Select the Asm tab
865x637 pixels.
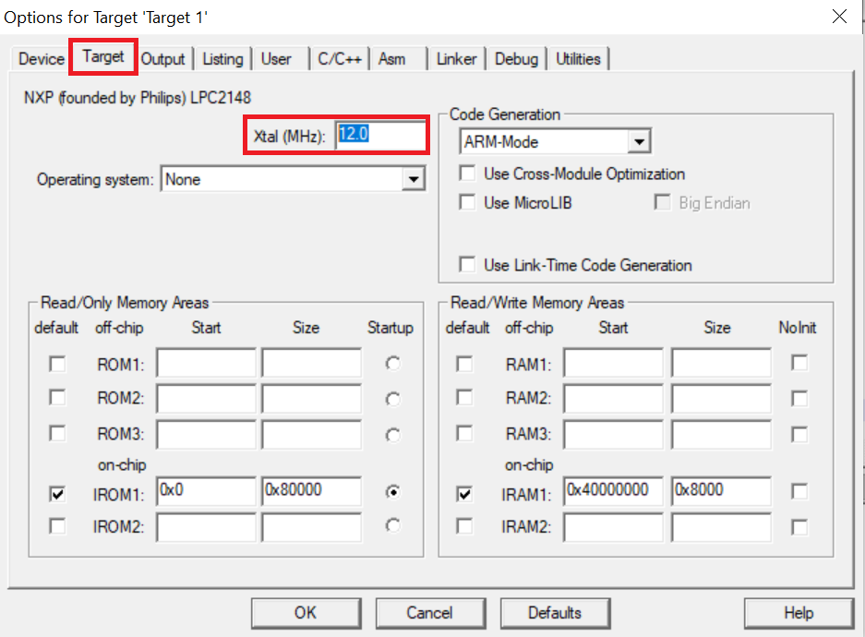[x=391, y=58]
